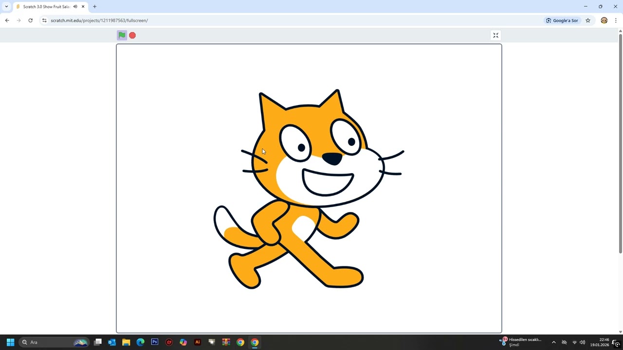623x350 pixels.
Task: Click the Scratch cat sprite on stage
Action: tap(309, 189)
